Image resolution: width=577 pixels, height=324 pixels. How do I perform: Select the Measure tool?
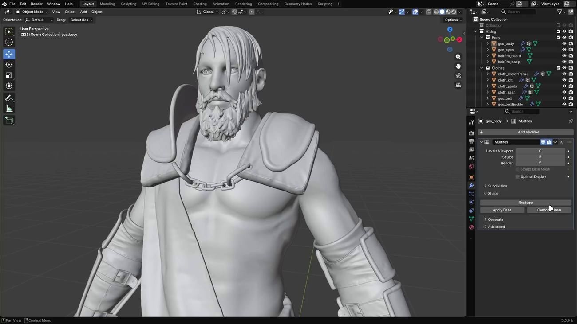tap(9, 109)
